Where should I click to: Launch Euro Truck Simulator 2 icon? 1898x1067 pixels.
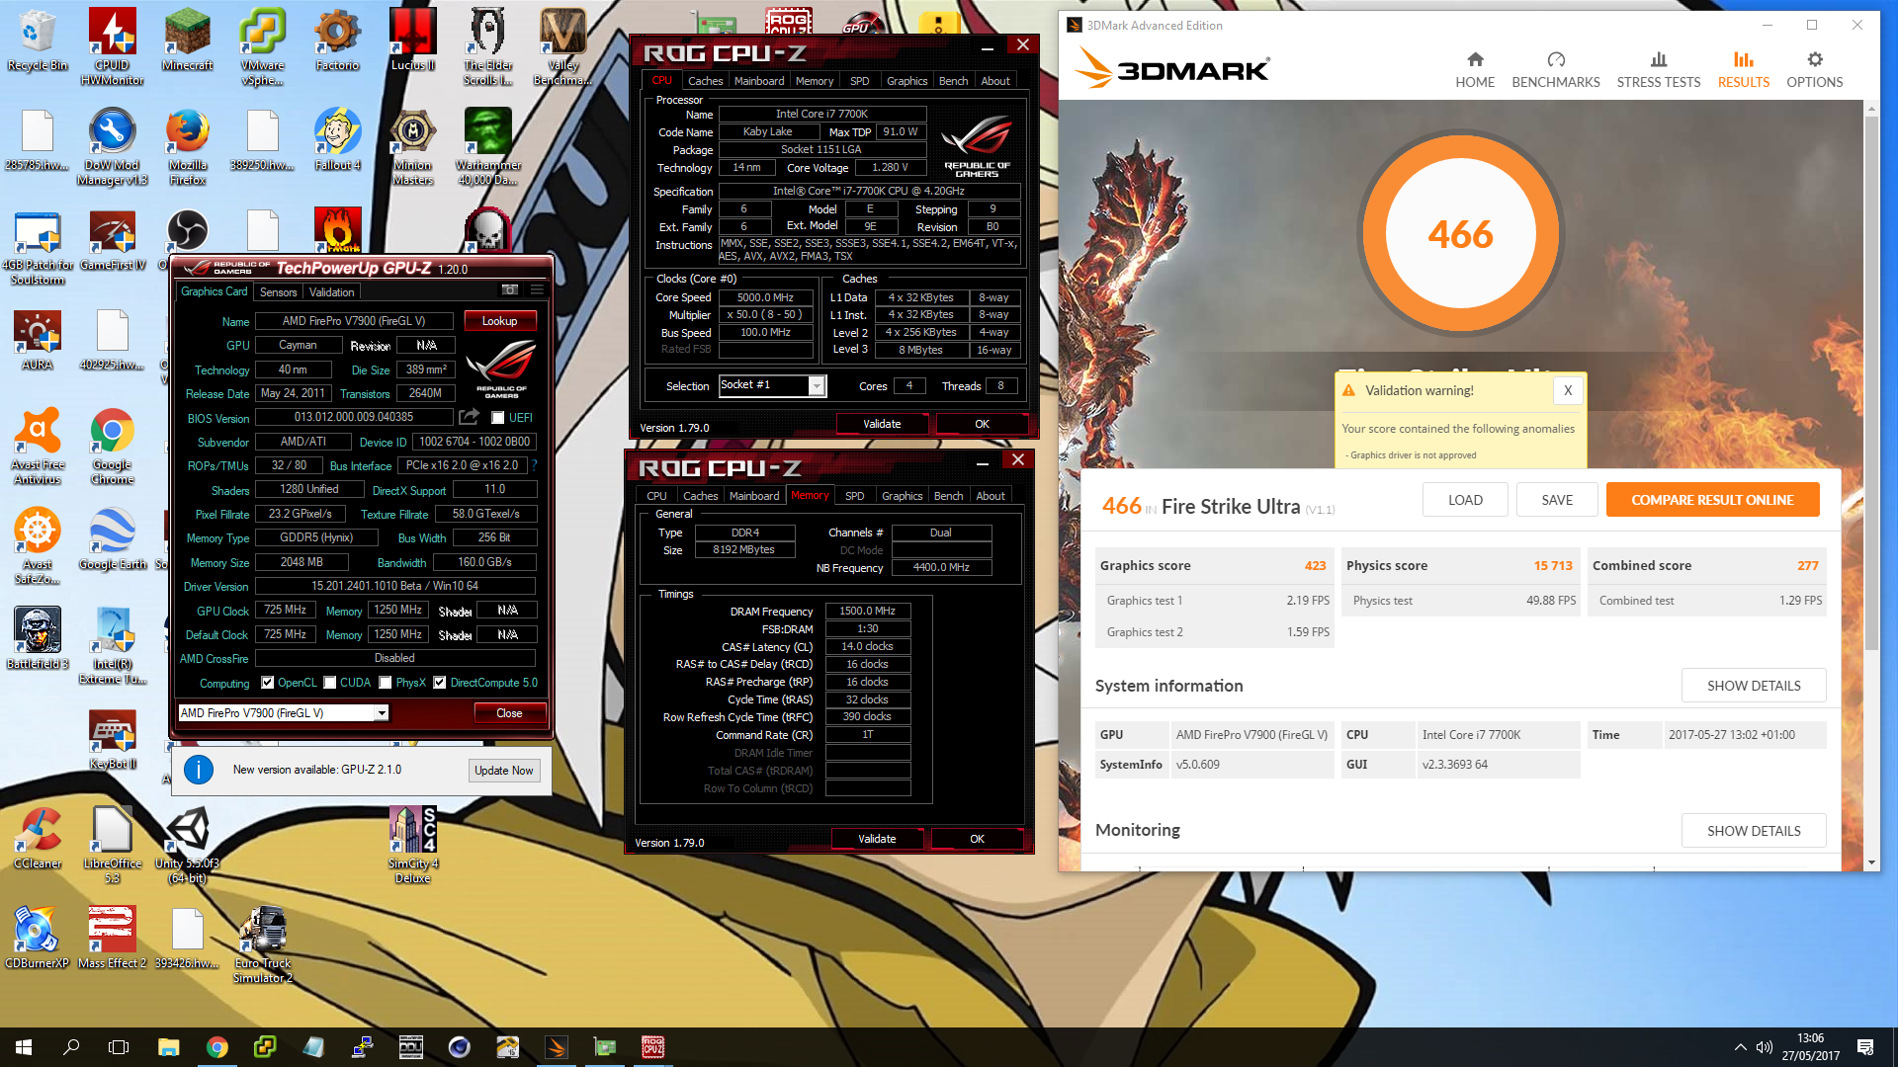263,944
